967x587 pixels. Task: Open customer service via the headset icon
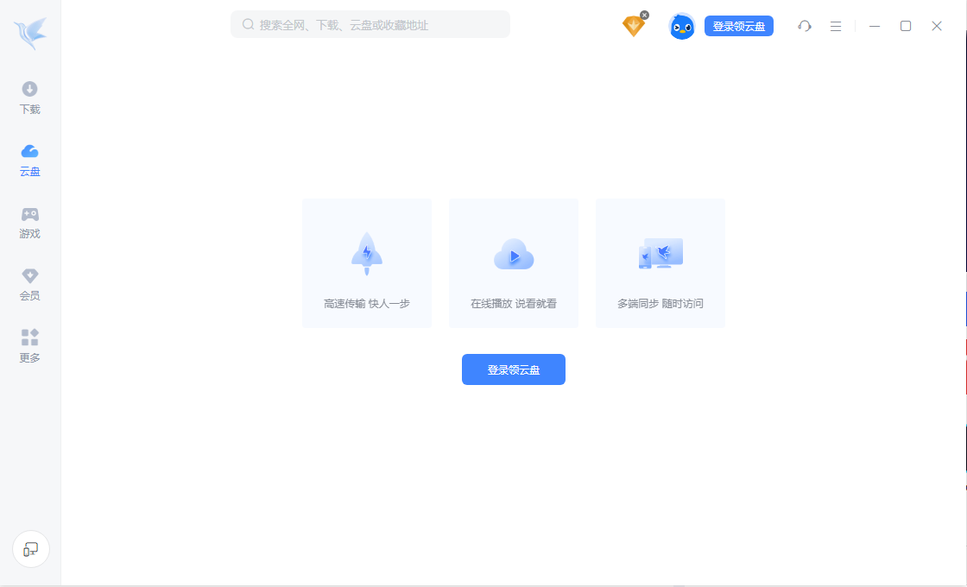tap(805, 26)
